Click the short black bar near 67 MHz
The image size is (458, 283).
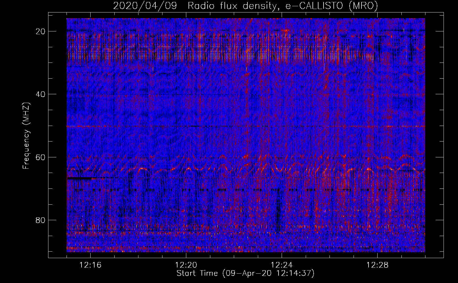[80, 178]
